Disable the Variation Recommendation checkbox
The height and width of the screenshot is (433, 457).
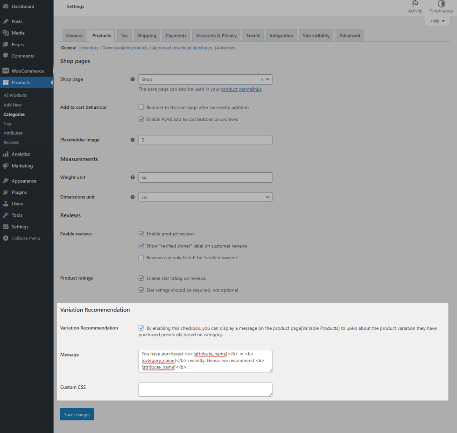pyautogui.click(x=141, y=328)
